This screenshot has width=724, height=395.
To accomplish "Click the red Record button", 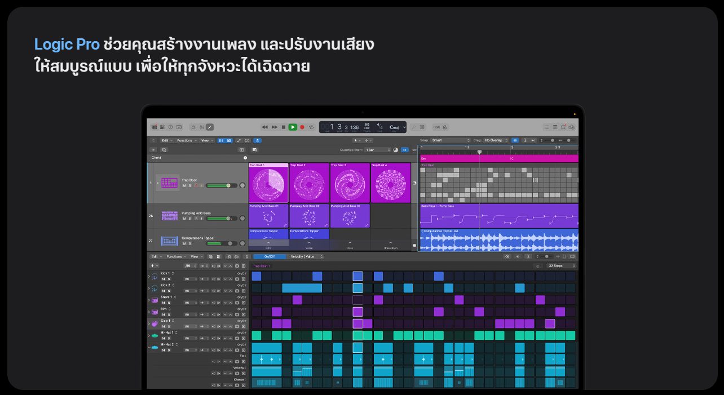I will click(302, 127).
